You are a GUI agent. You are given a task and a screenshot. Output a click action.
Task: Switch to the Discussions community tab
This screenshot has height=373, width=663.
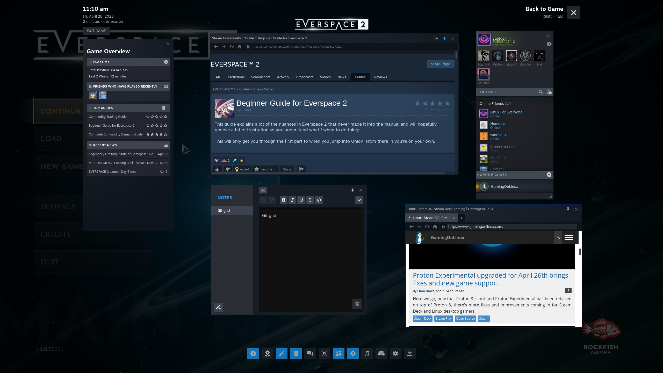(235, 77)
